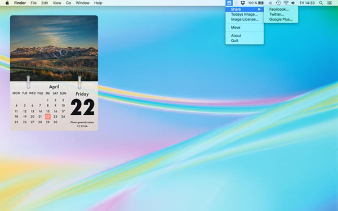
Task: Click the April month heading
Action: coord(54,87)
